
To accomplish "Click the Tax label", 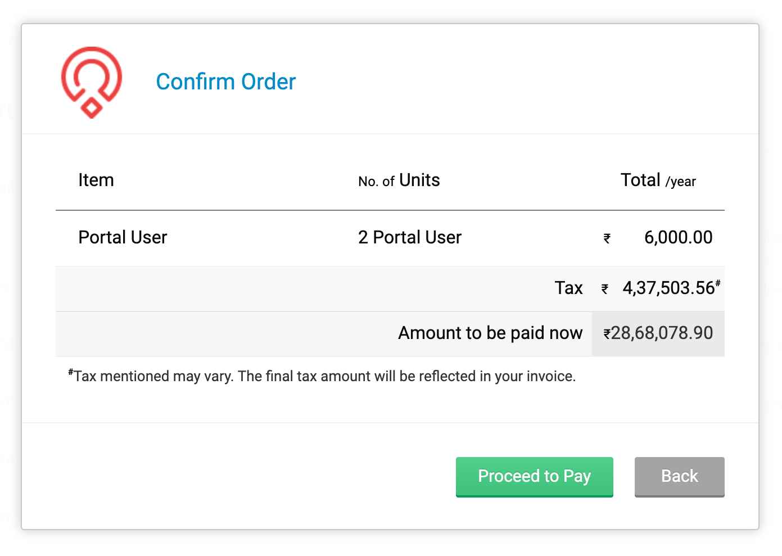I will (568, 288).
